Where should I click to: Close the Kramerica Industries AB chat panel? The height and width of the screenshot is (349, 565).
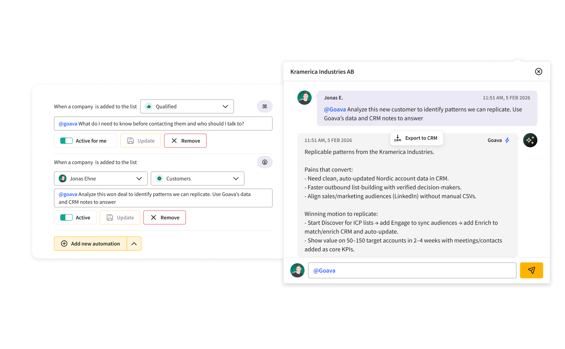click(x=538, y=72)
